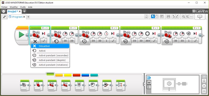Open the Outils menu
Screen dimensions: 209x96
coord(23,7)
